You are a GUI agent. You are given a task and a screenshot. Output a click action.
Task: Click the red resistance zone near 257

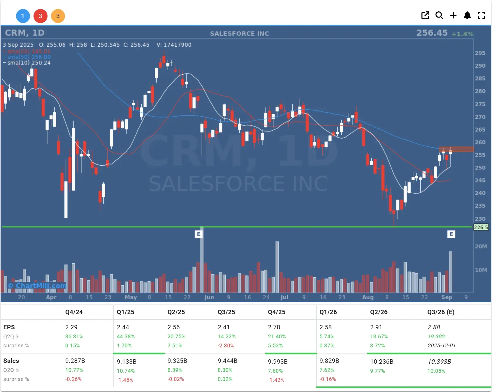point(456,149)
